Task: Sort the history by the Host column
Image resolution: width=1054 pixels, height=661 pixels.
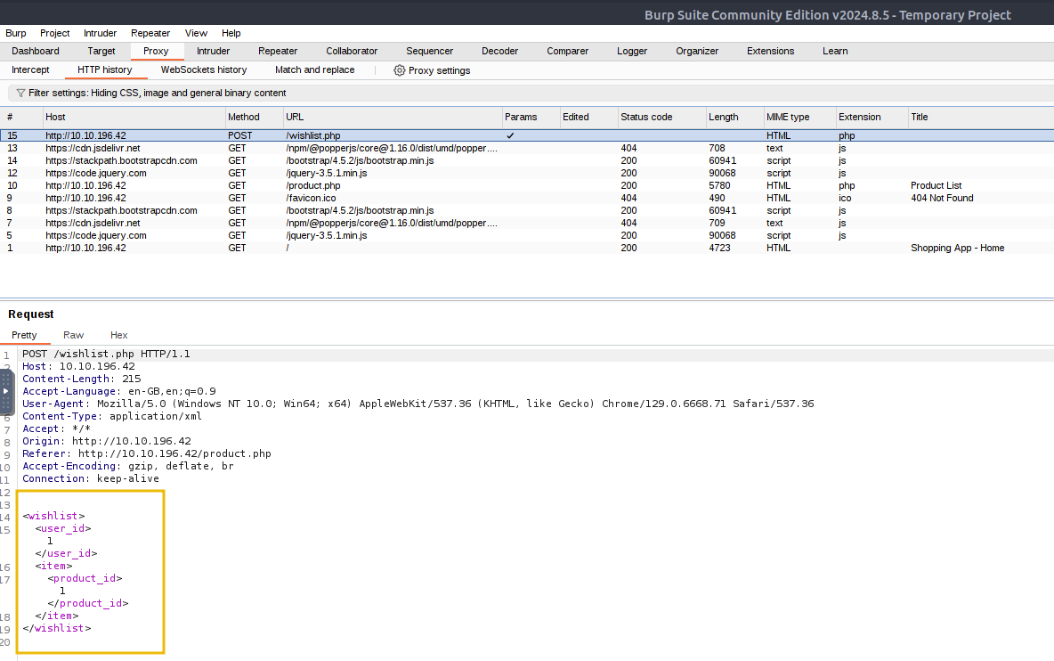Action: point(134,117)
